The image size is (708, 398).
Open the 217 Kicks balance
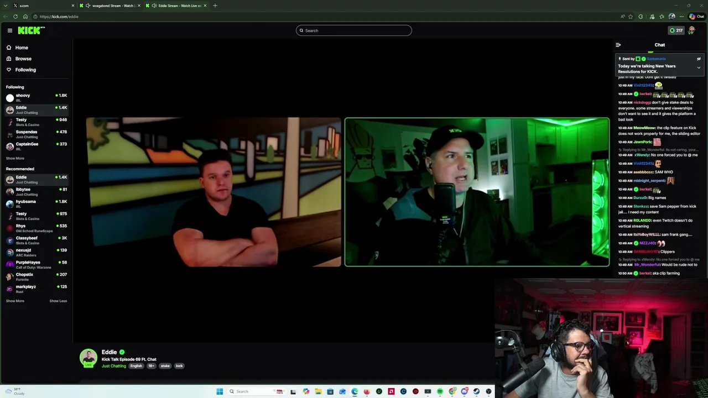tap(676, 30)
